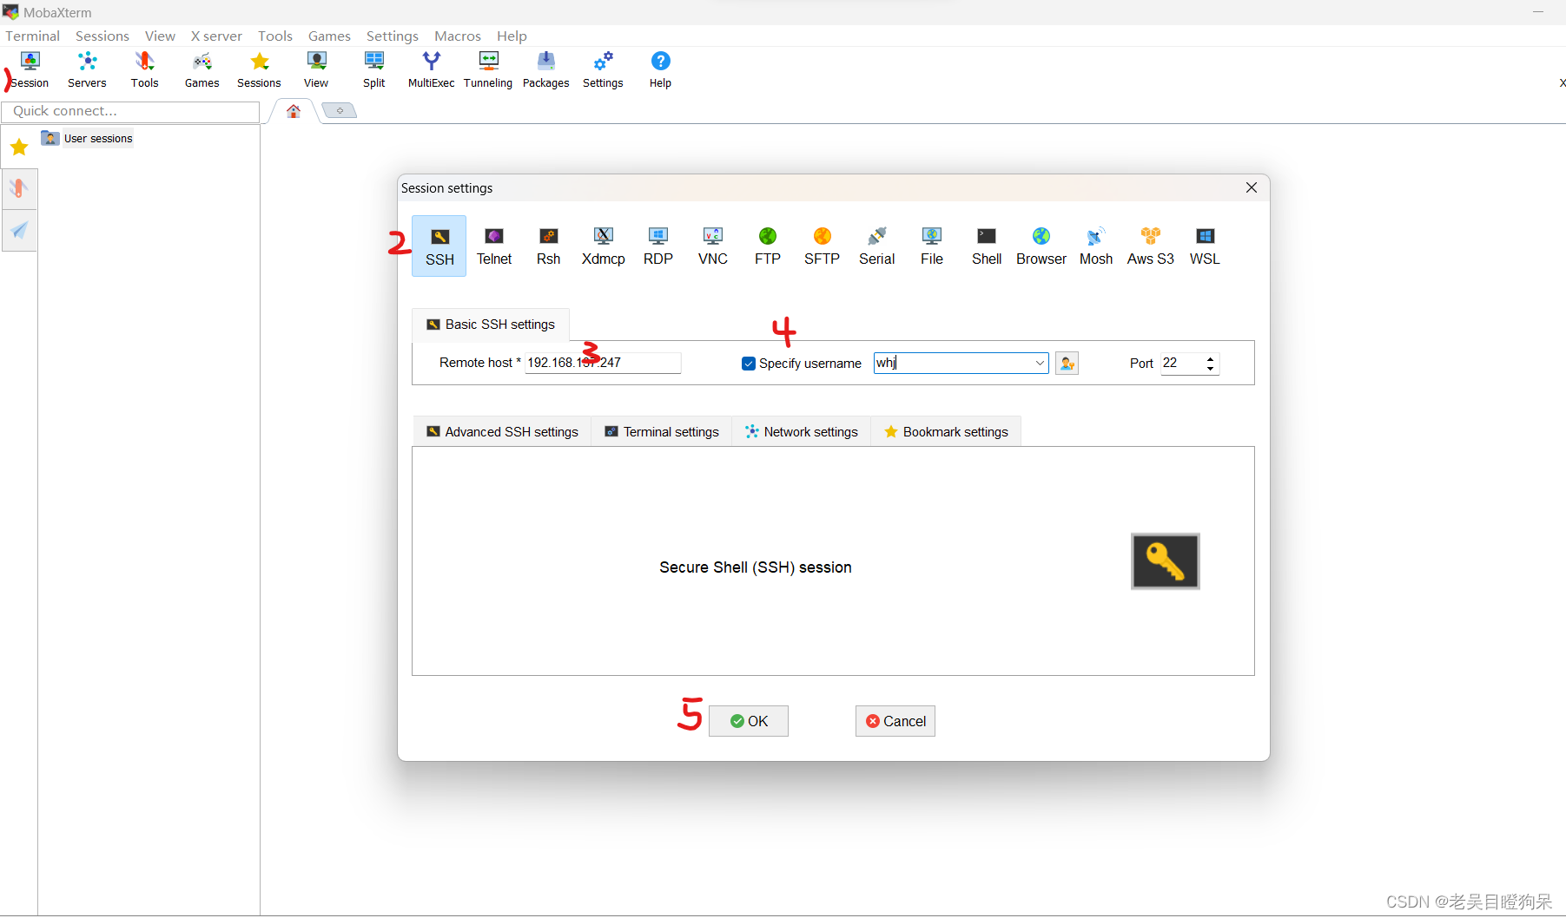Close the Session settings dialog
1566x918 pixels.
(x=1252, y=187)
